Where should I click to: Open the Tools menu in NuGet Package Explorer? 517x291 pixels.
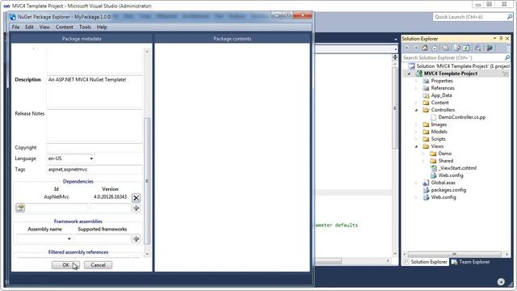coord(85,27)
